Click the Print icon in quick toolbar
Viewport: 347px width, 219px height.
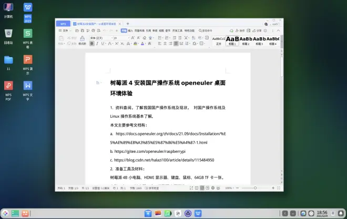[x=93, y=30]
